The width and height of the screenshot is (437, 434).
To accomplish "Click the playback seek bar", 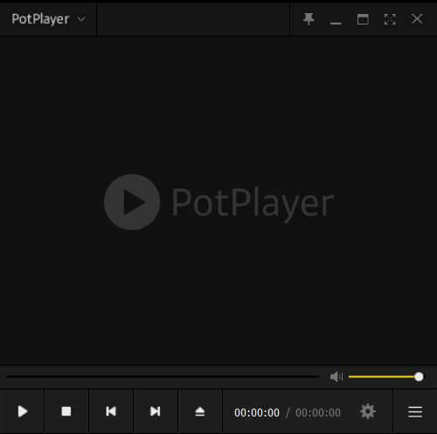I will pos(163,377).
